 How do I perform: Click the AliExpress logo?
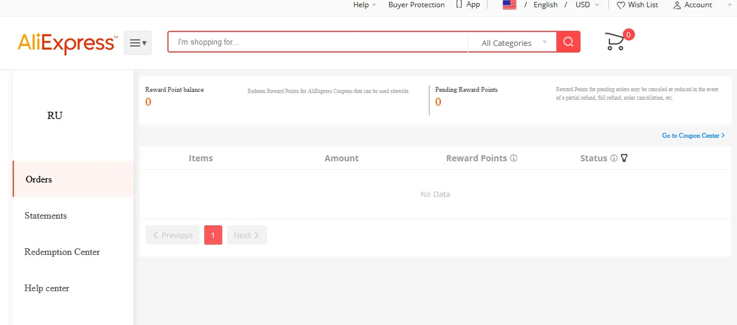(x=67, y=43)
